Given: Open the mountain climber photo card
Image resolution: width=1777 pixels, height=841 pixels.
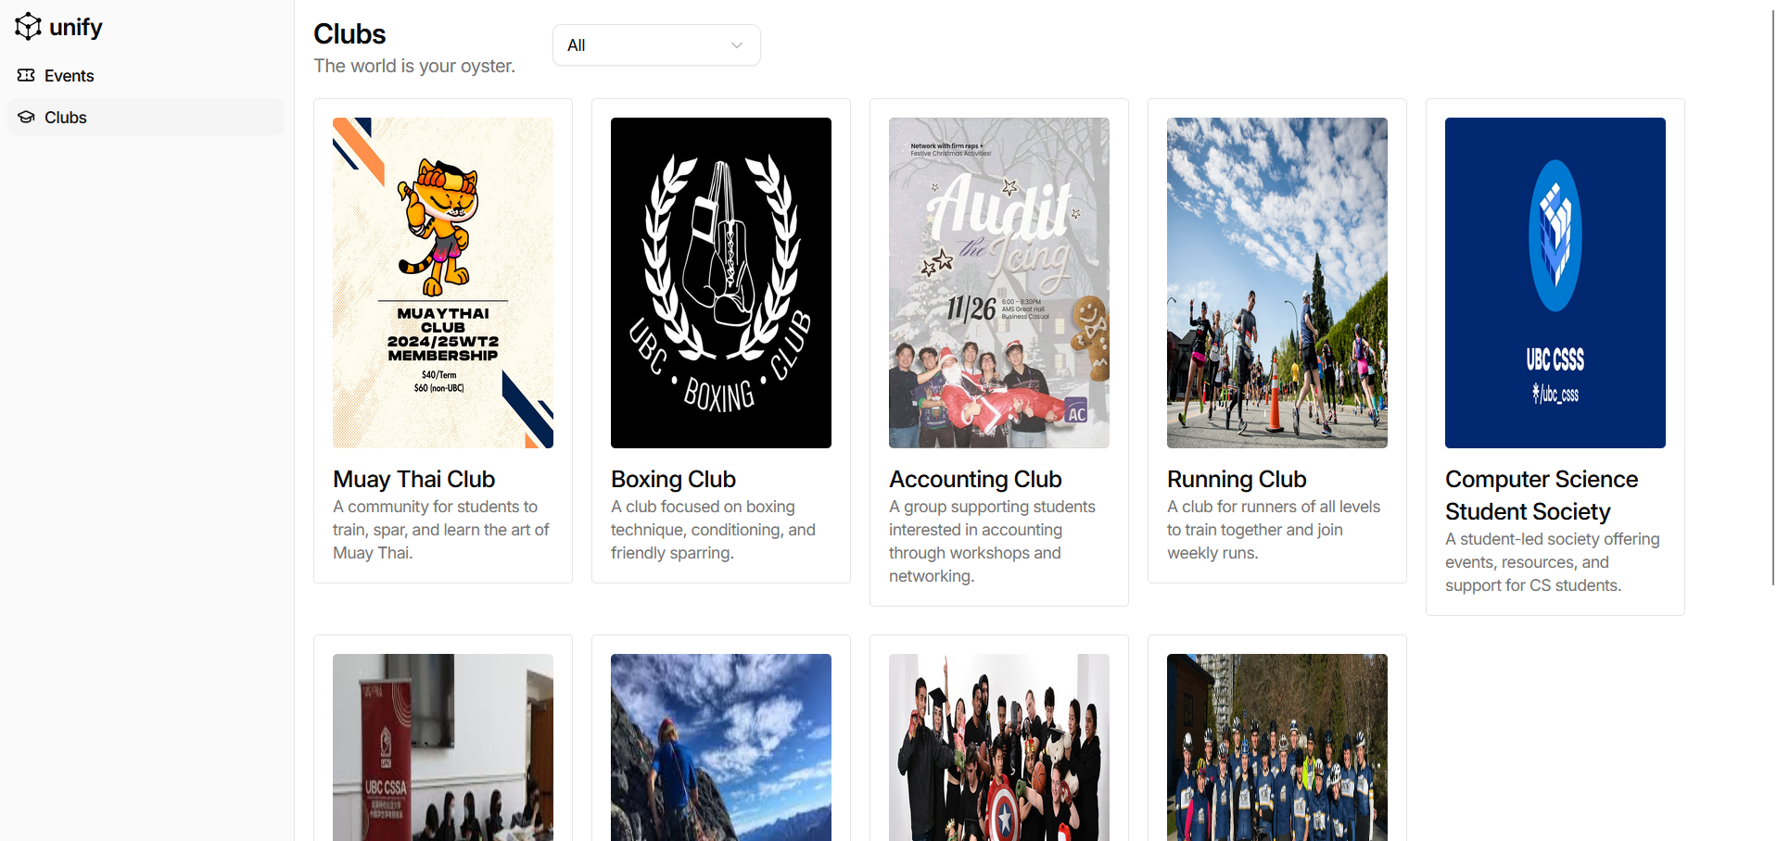Looking at the screenshot, I should pos(721,747).
